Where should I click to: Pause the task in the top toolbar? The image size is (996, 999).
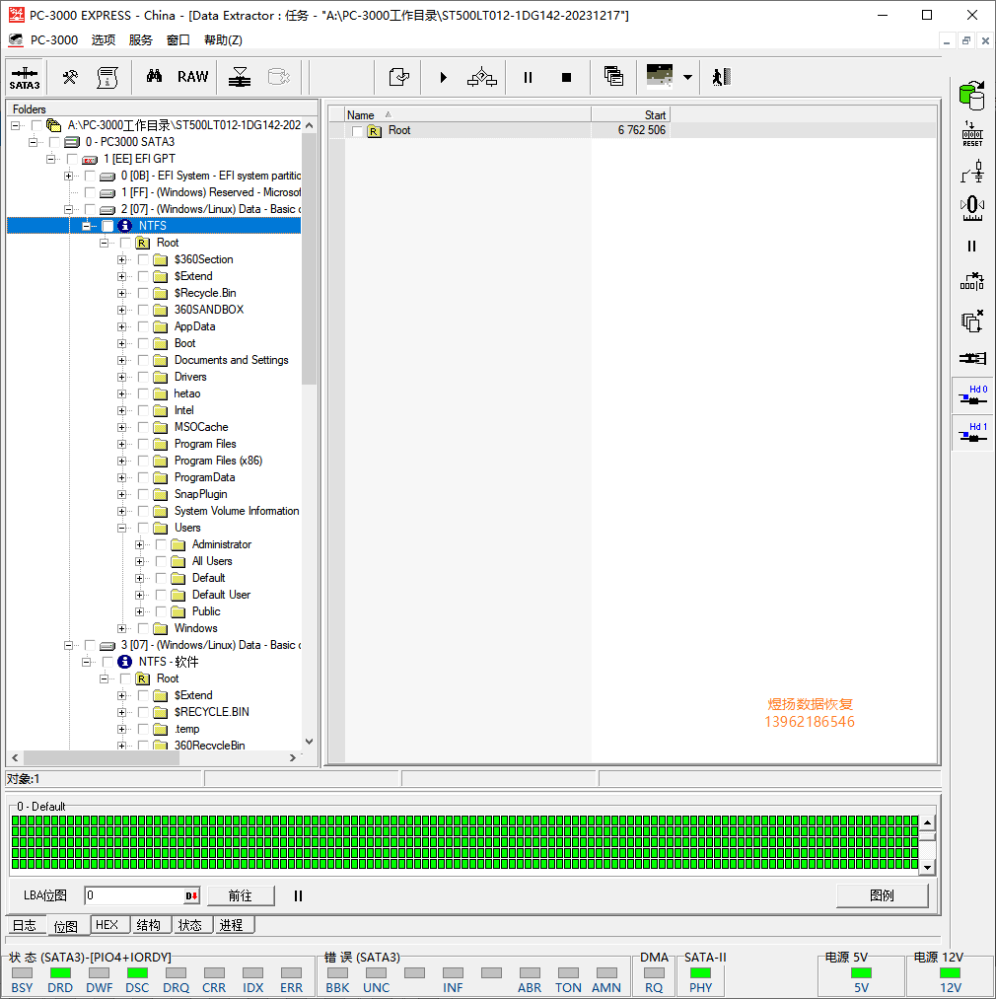tap(528, 78)
